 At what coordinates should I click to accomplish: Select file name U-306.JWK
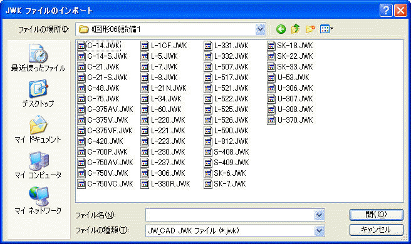[x=295, y=88]
